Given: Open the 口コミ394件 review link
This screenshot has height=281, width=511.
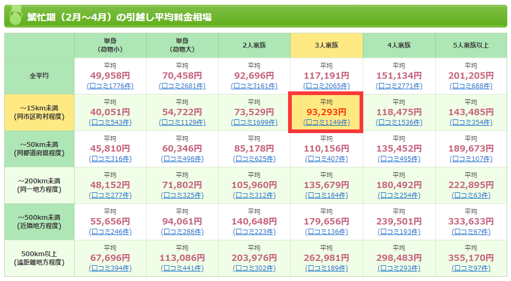Looking at the screenshot, I should pos(110,268).
